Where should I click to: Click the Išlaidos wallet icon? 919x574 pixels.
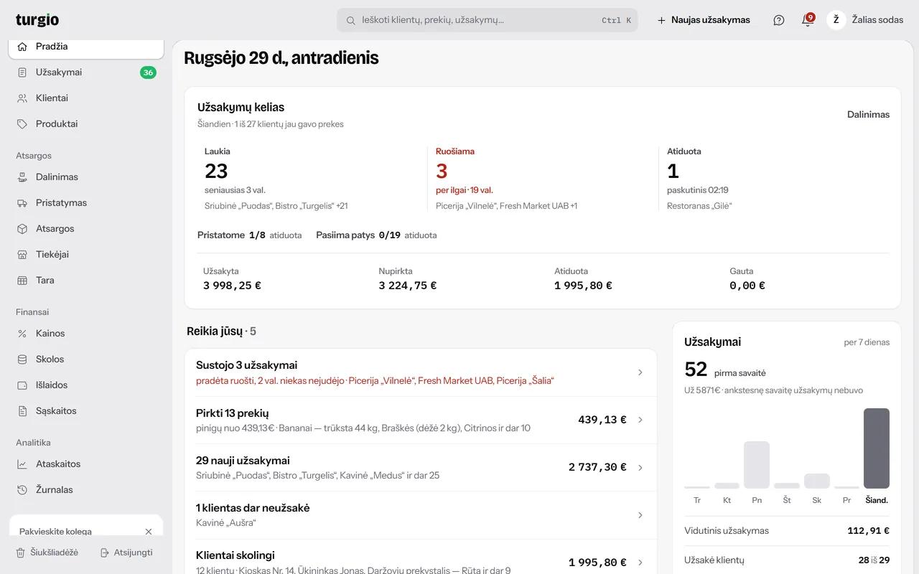click(x=22, y=385)
